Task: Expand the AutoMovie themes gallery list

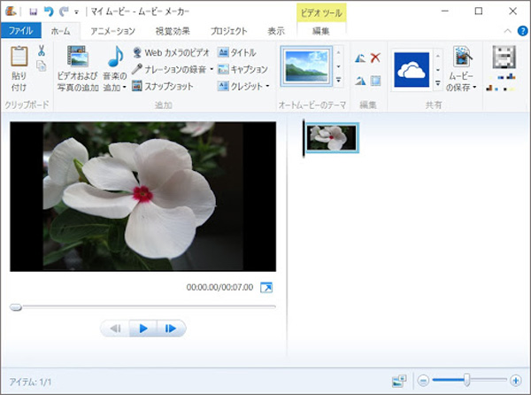Action: coord(338,80)
